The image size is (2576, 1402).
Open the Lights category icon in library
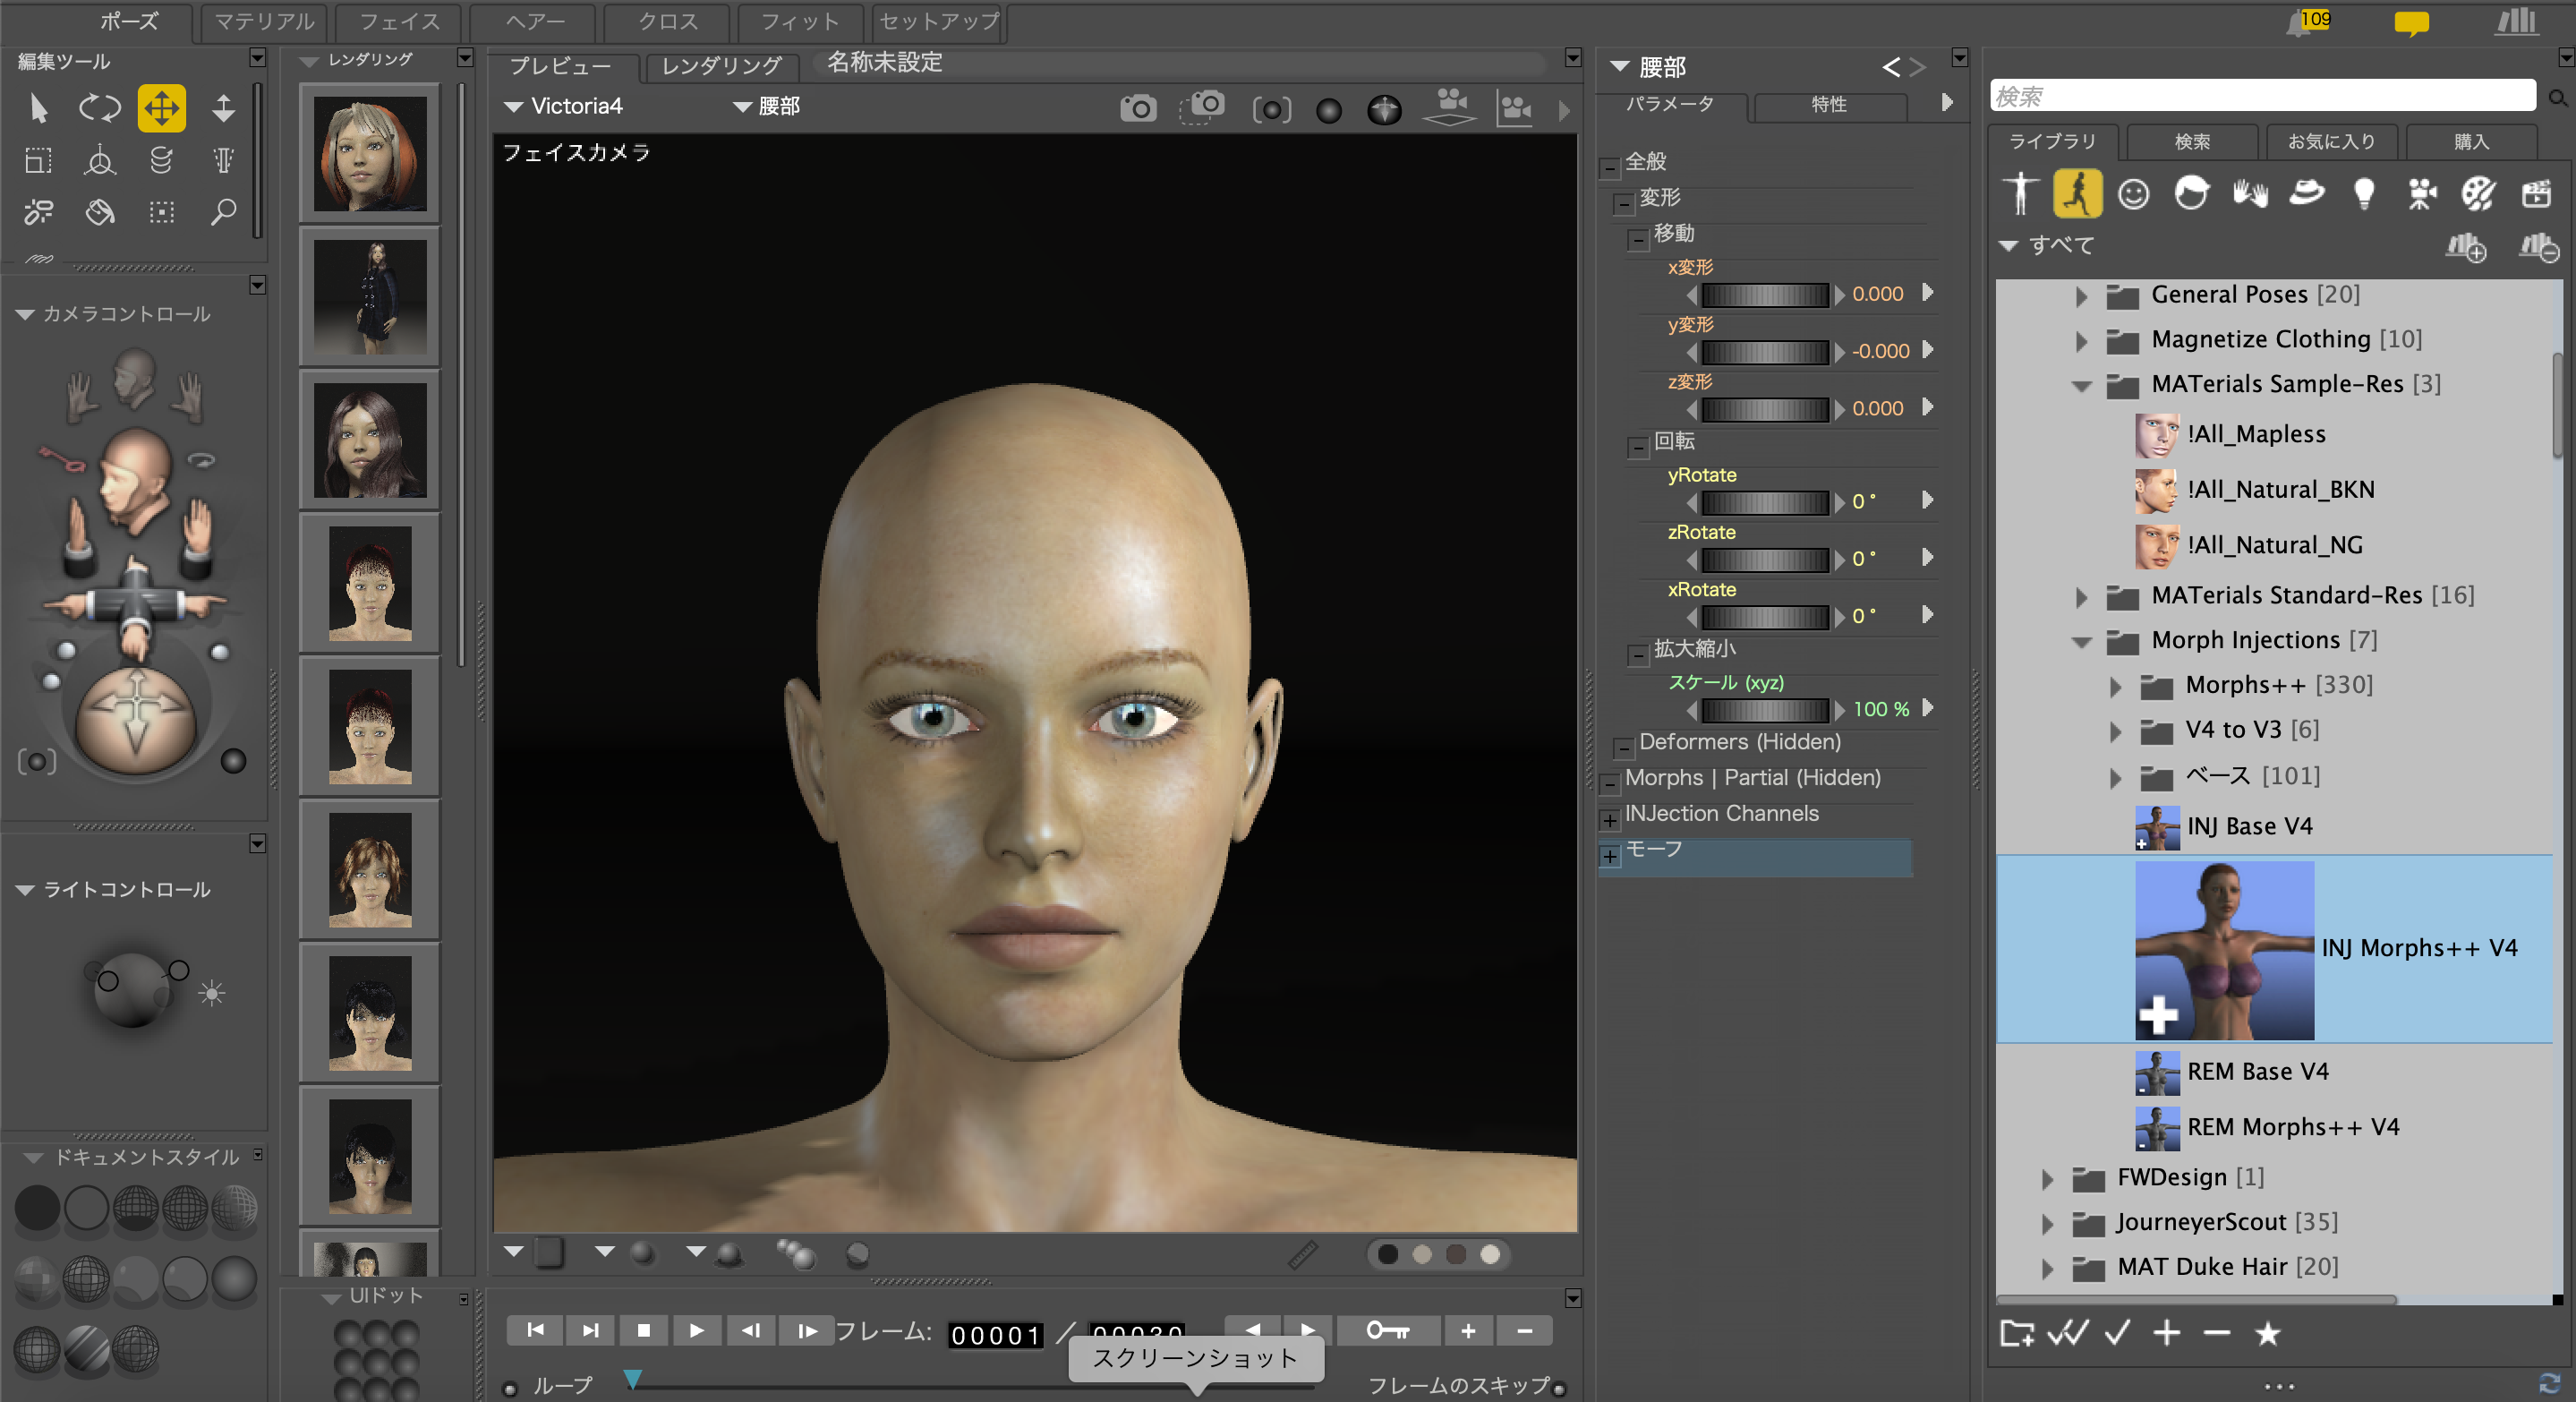(2364, 193)
